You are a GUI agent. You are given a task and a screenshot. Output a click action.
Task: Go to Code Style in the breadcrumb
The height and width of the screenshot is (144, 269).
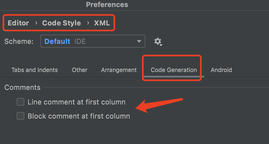click(61, 23)
